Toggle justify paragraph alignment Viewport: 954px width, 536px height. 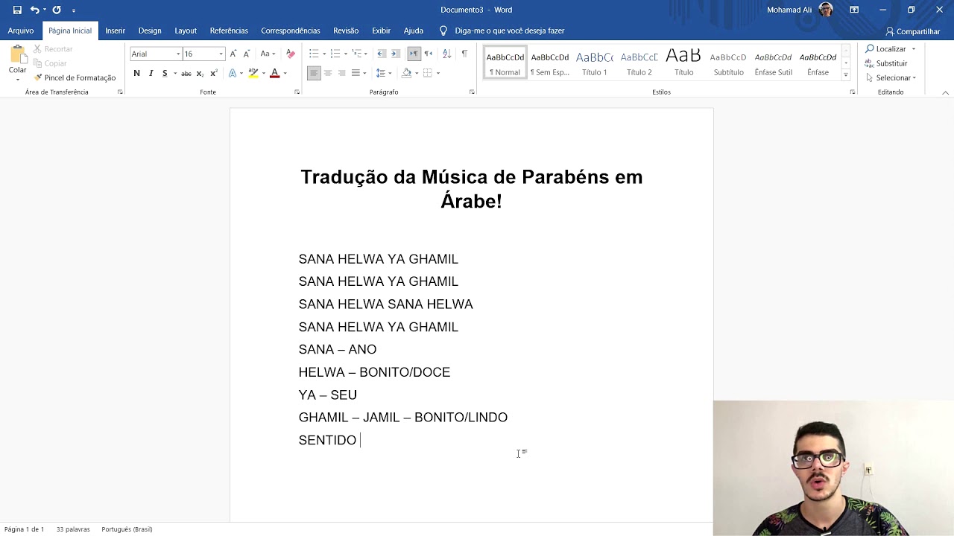pyautogui.click(x=356, y=73)
